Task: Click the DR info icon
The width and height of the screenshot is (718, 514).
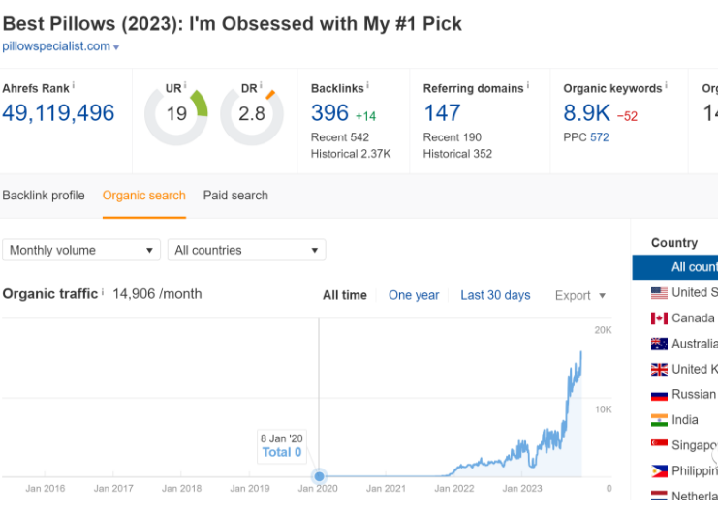Action: click(261, 85)
